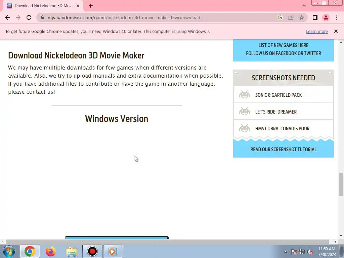Follow us on Facebook or Twitter link
The height and width of the screenshot is (258, 344).
(284, 53)
